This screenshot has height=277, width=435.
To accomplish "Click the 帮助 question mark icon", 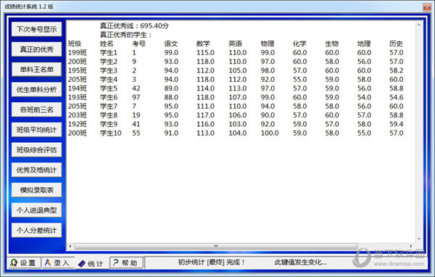I will tap(116, 262).
